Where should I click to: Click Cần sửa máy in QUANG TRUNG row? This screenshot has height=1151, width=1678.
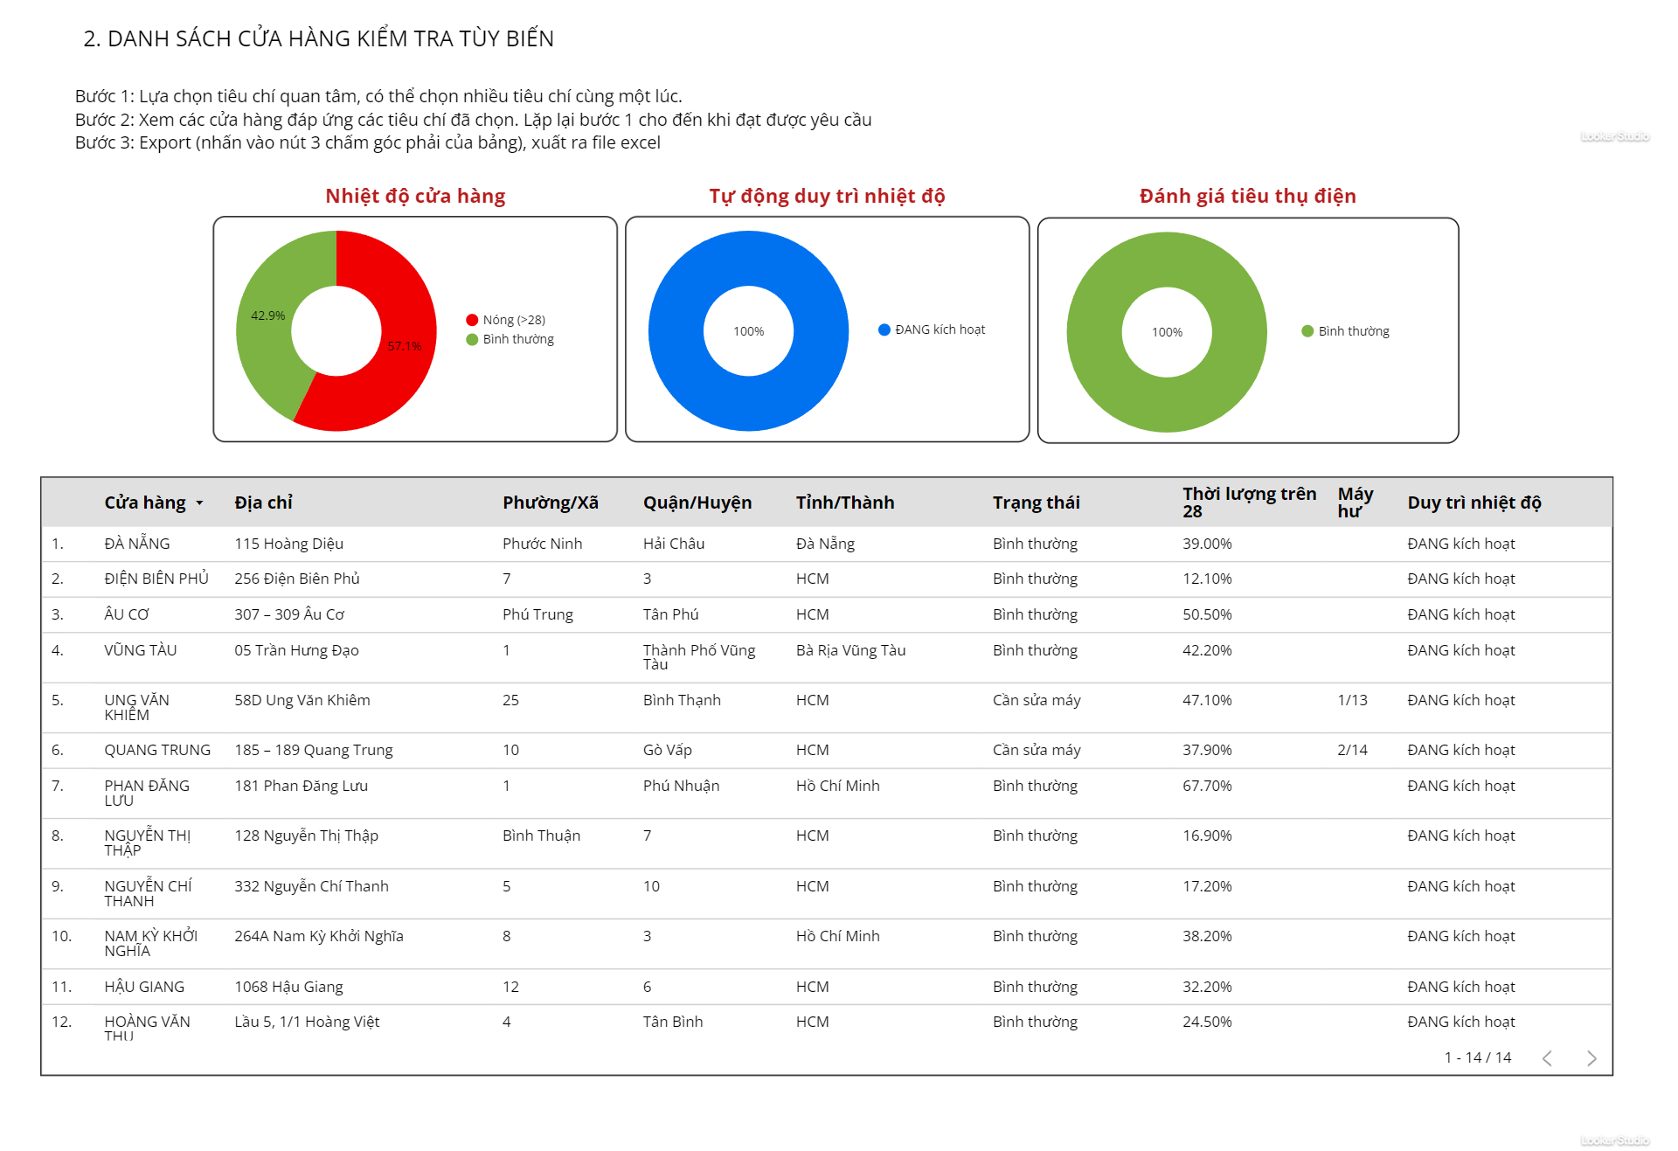pos(1037,750)
